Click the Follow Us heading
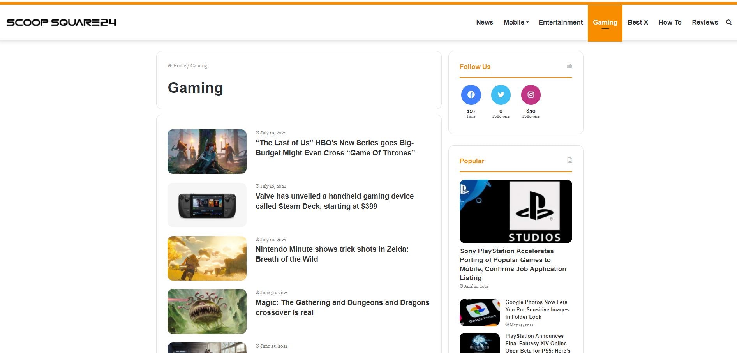The width and height of the screenshot is (737, 353). [475, 67]
